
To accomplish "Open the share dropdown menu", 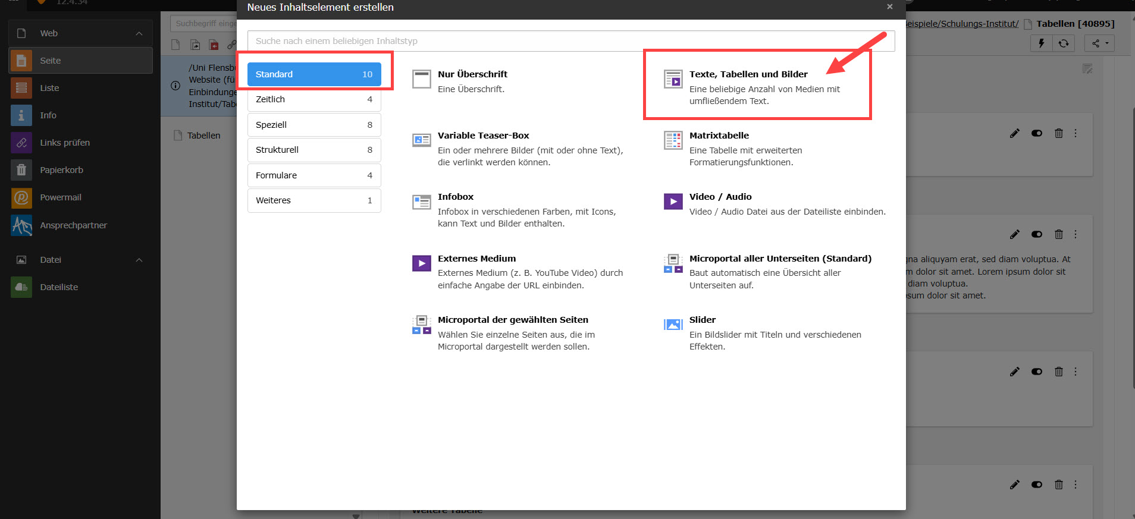I will coord(1099,43).
